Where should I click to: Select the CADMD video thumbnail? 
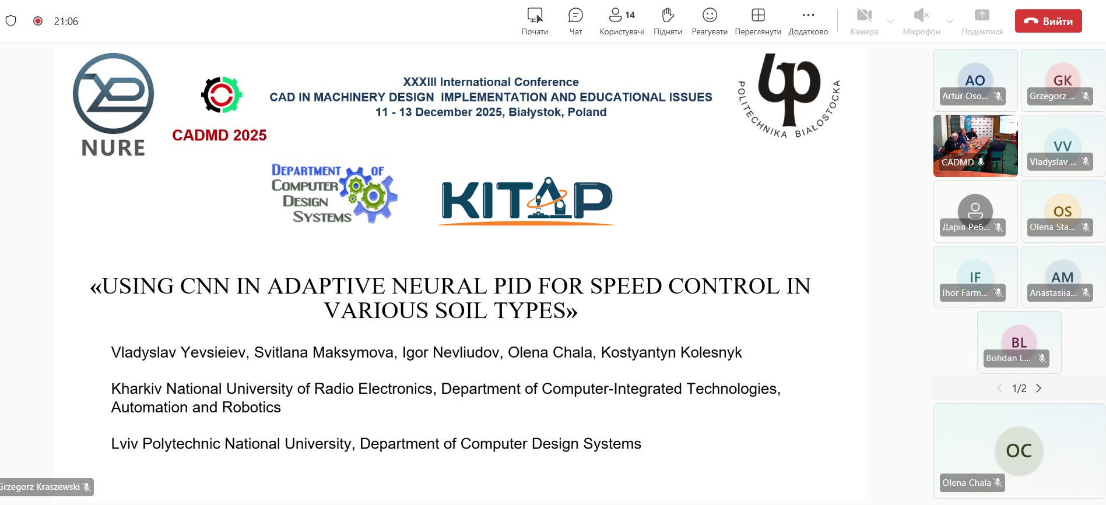tap(975, 145)
